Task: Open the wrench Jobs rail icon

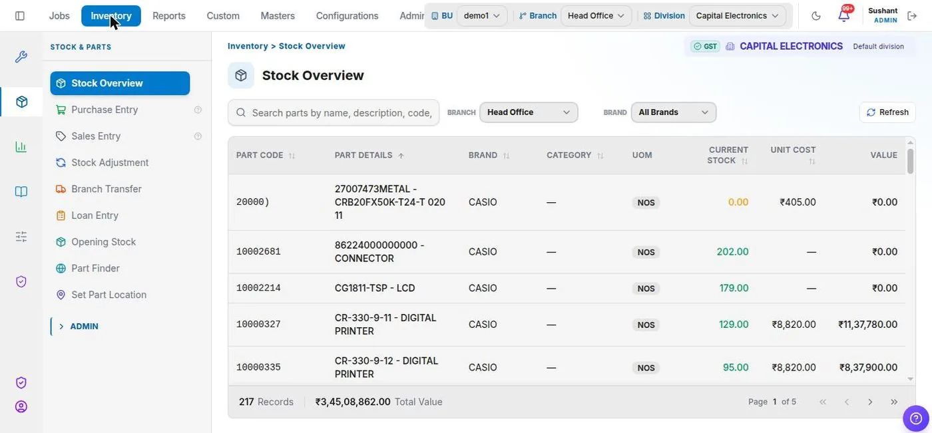Action: 21,57
